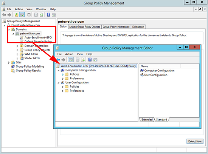Viewport: 208px width, 154px height.
Task: Collapse Computer Configuration in editor tree
Action: tap(58, 71)
